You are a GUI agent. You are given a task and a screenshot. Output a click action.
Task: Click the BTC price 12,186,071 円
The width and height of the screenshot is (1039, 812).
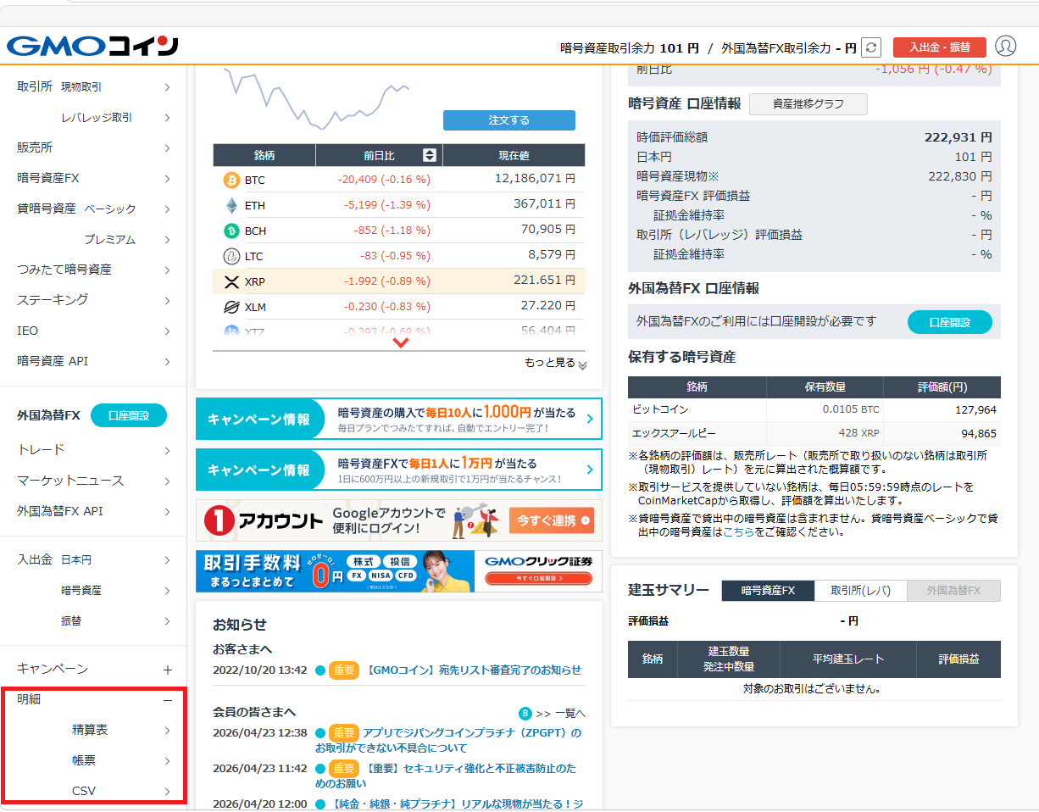535,179
